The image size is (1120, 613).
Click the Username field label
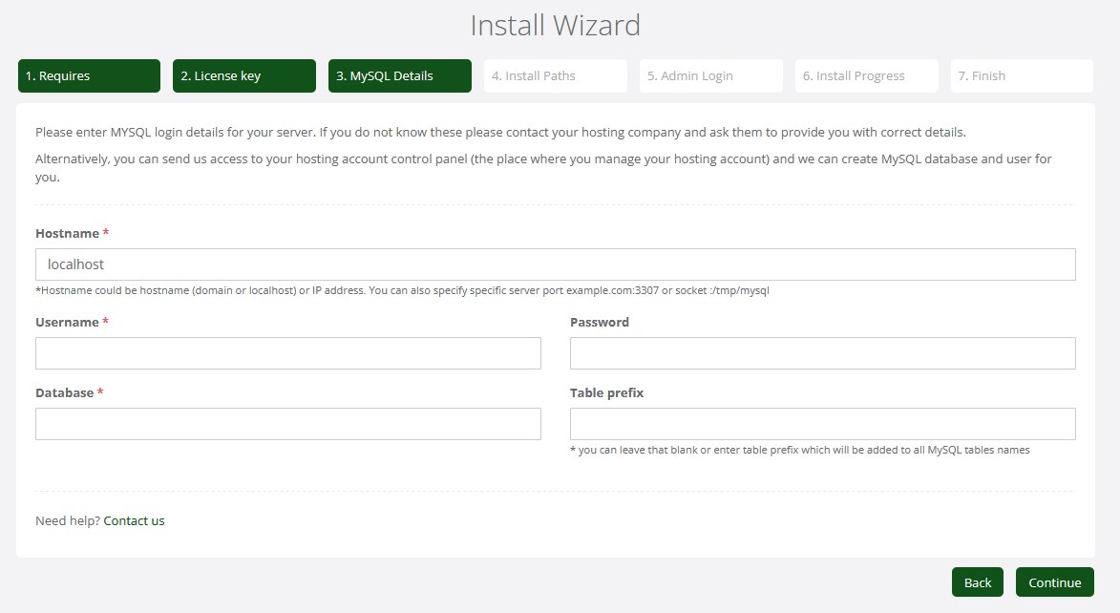pyautogui.click(x=67, y=323)
